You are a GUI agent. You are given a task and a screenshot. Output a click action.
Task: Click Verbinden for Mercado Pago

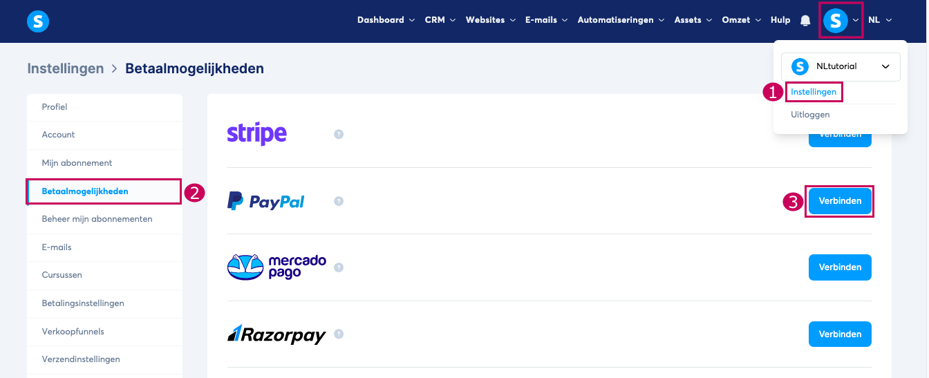click(x=840, y=267)
